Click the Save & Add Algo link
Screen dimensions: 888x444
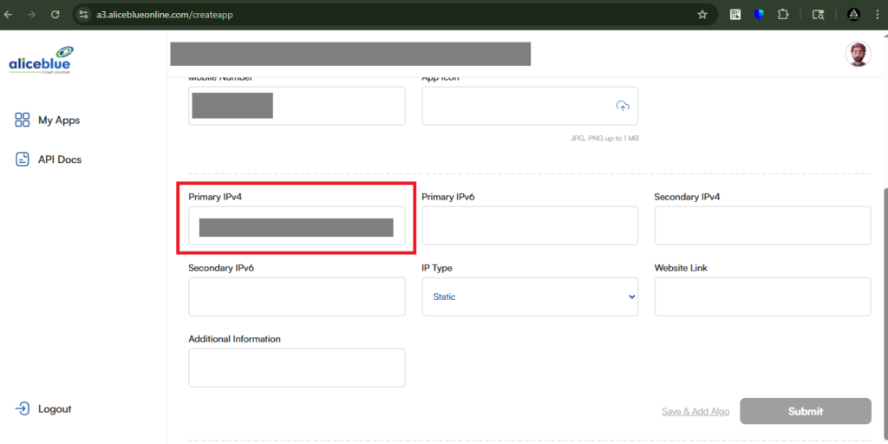click(x=696, y=411)
